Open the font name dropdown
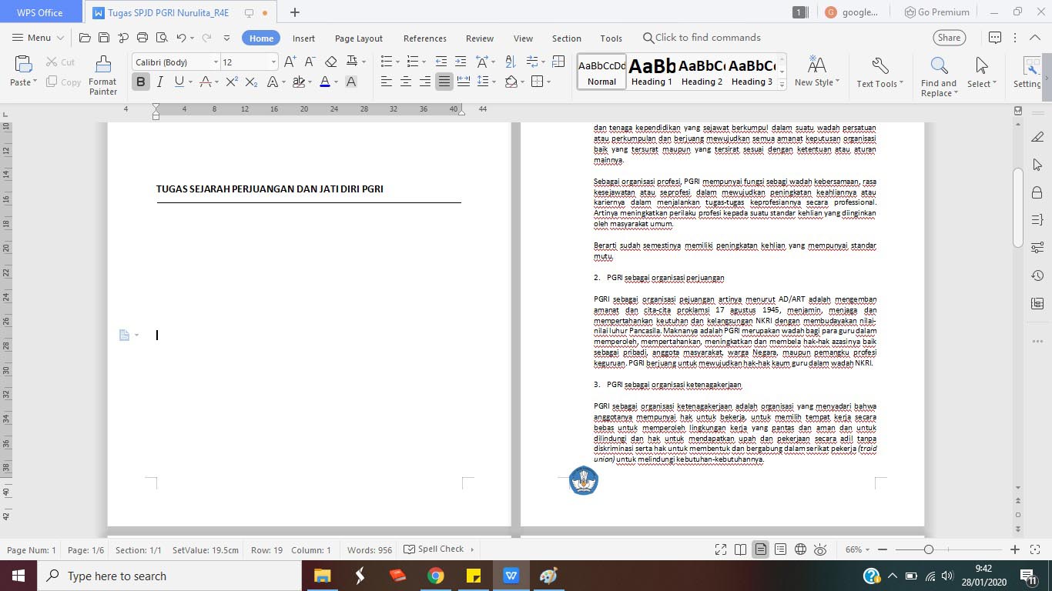The image size is (1052, 591). tap(216, 61)
